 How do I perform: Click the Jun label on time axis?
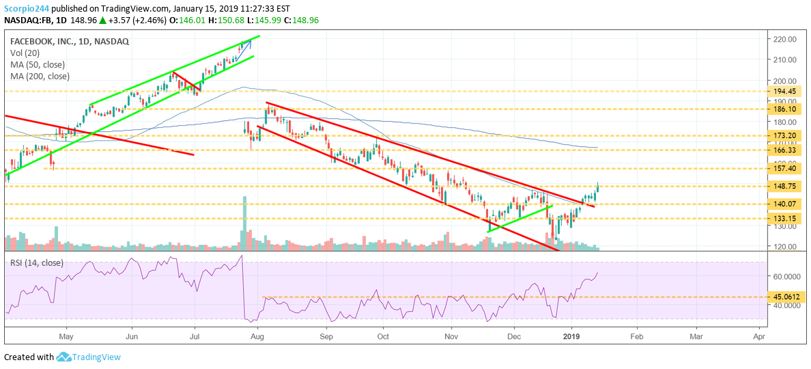click(132, 336)
